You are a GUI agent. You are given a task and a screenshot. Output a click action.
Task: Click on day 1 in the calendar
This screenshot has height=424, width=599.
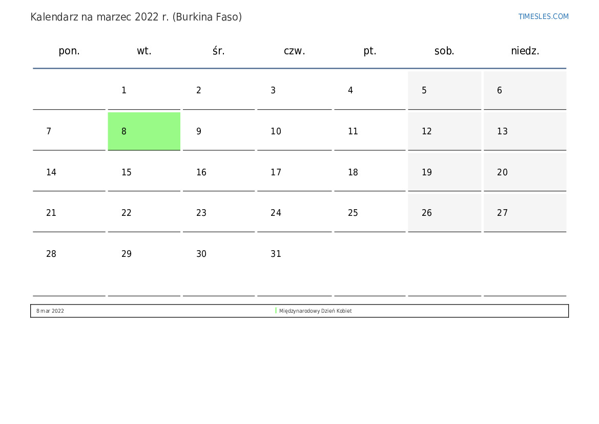(x=144, y=90)
